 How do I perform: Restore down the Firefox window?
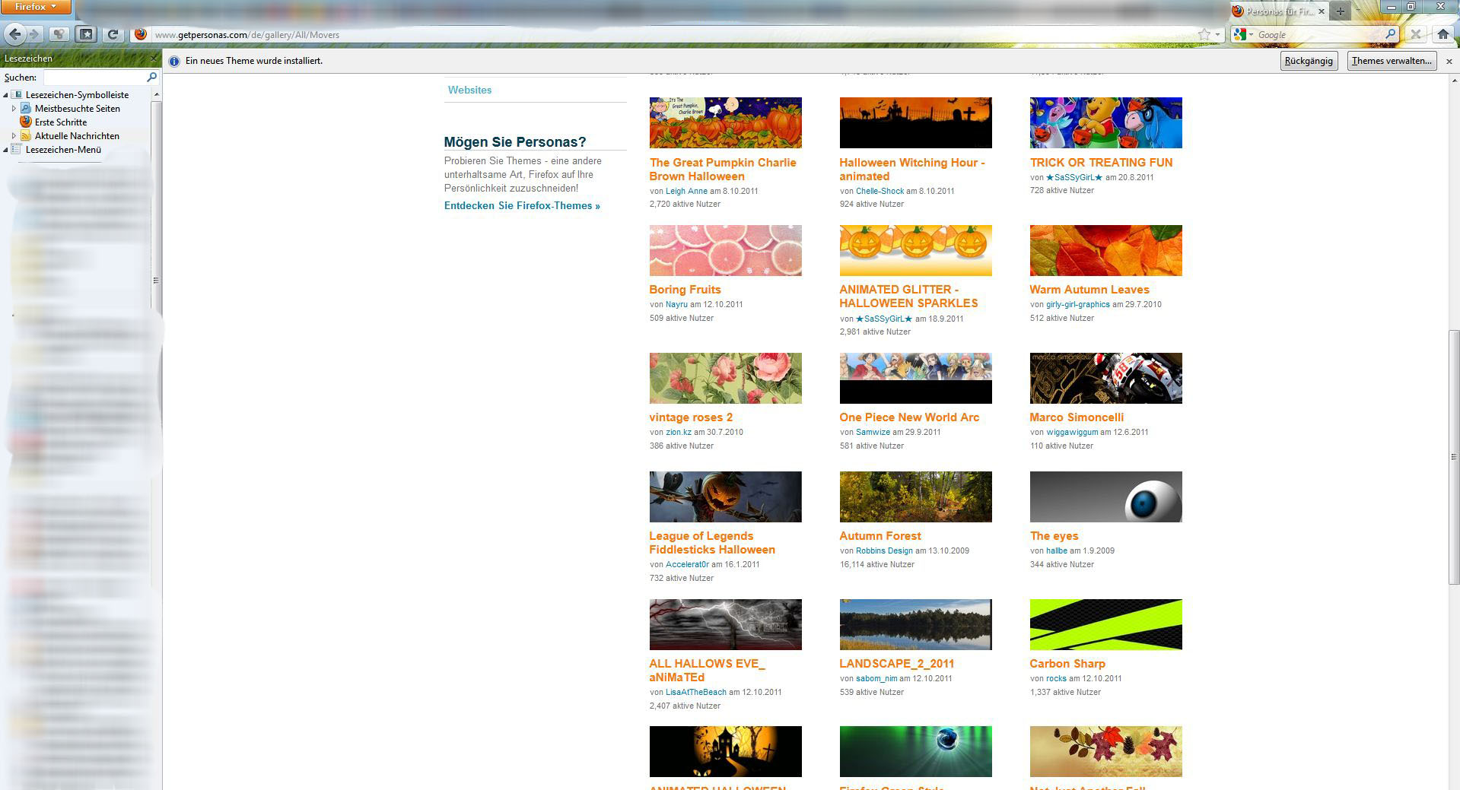point(1411,7)
